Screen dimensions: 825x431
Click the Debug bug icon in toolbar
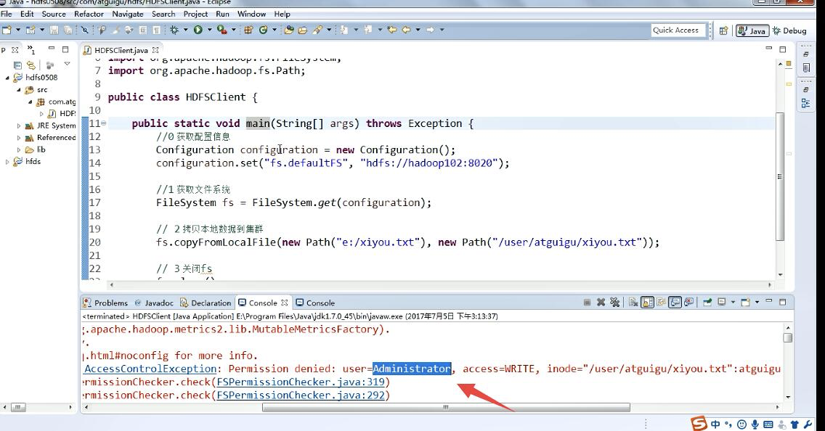(174, 30)
